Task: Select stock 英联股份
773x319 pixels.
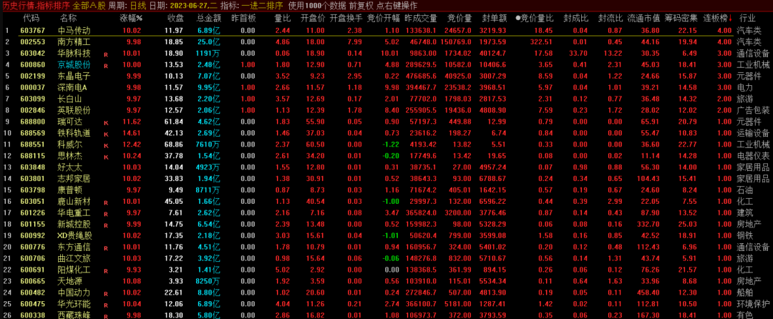Action: pyautogui.click(x=74, y=109)
